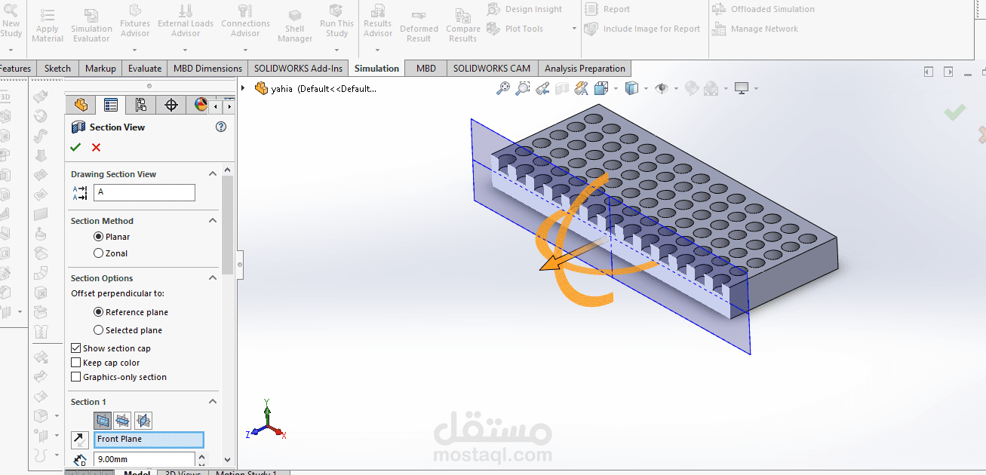Open the Display Style dropdown arrow
The image size is (986, 475).
[646, 88]
